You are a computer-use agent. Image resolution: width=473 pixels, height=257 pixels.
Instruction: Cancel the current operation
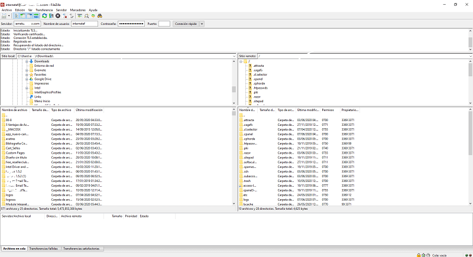tap(58, 16)
